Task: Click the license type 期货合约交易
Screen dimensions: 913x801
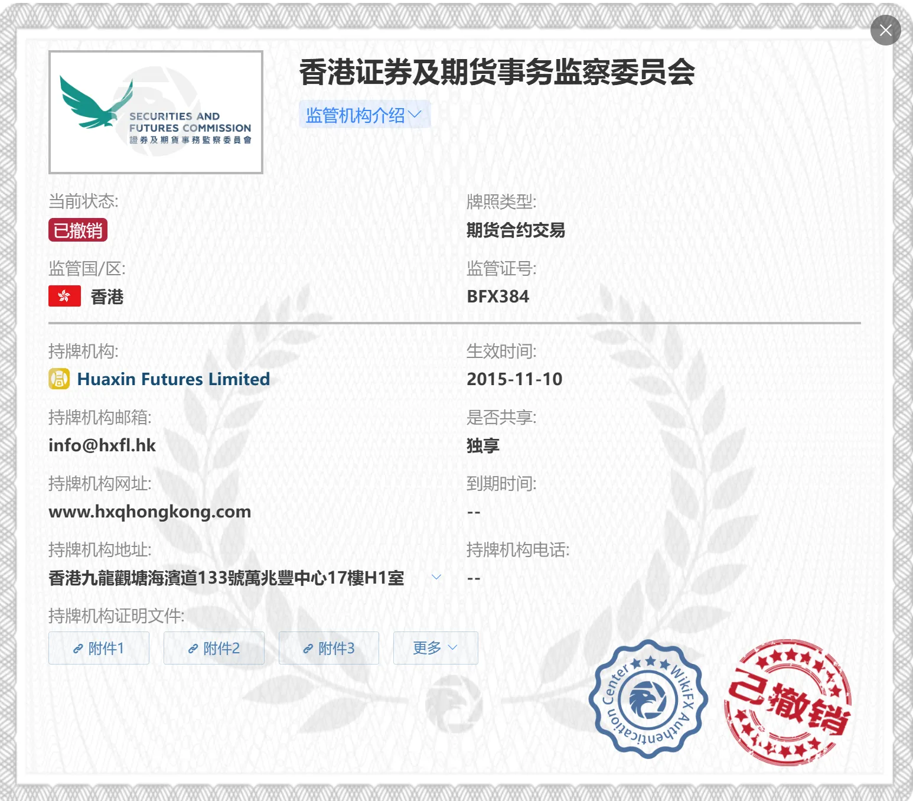Action: click(516, 230)
